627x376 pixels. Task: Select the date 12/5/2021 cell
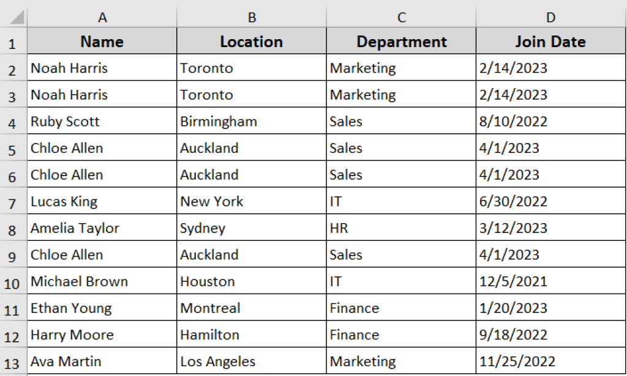[x=550, y=281]
